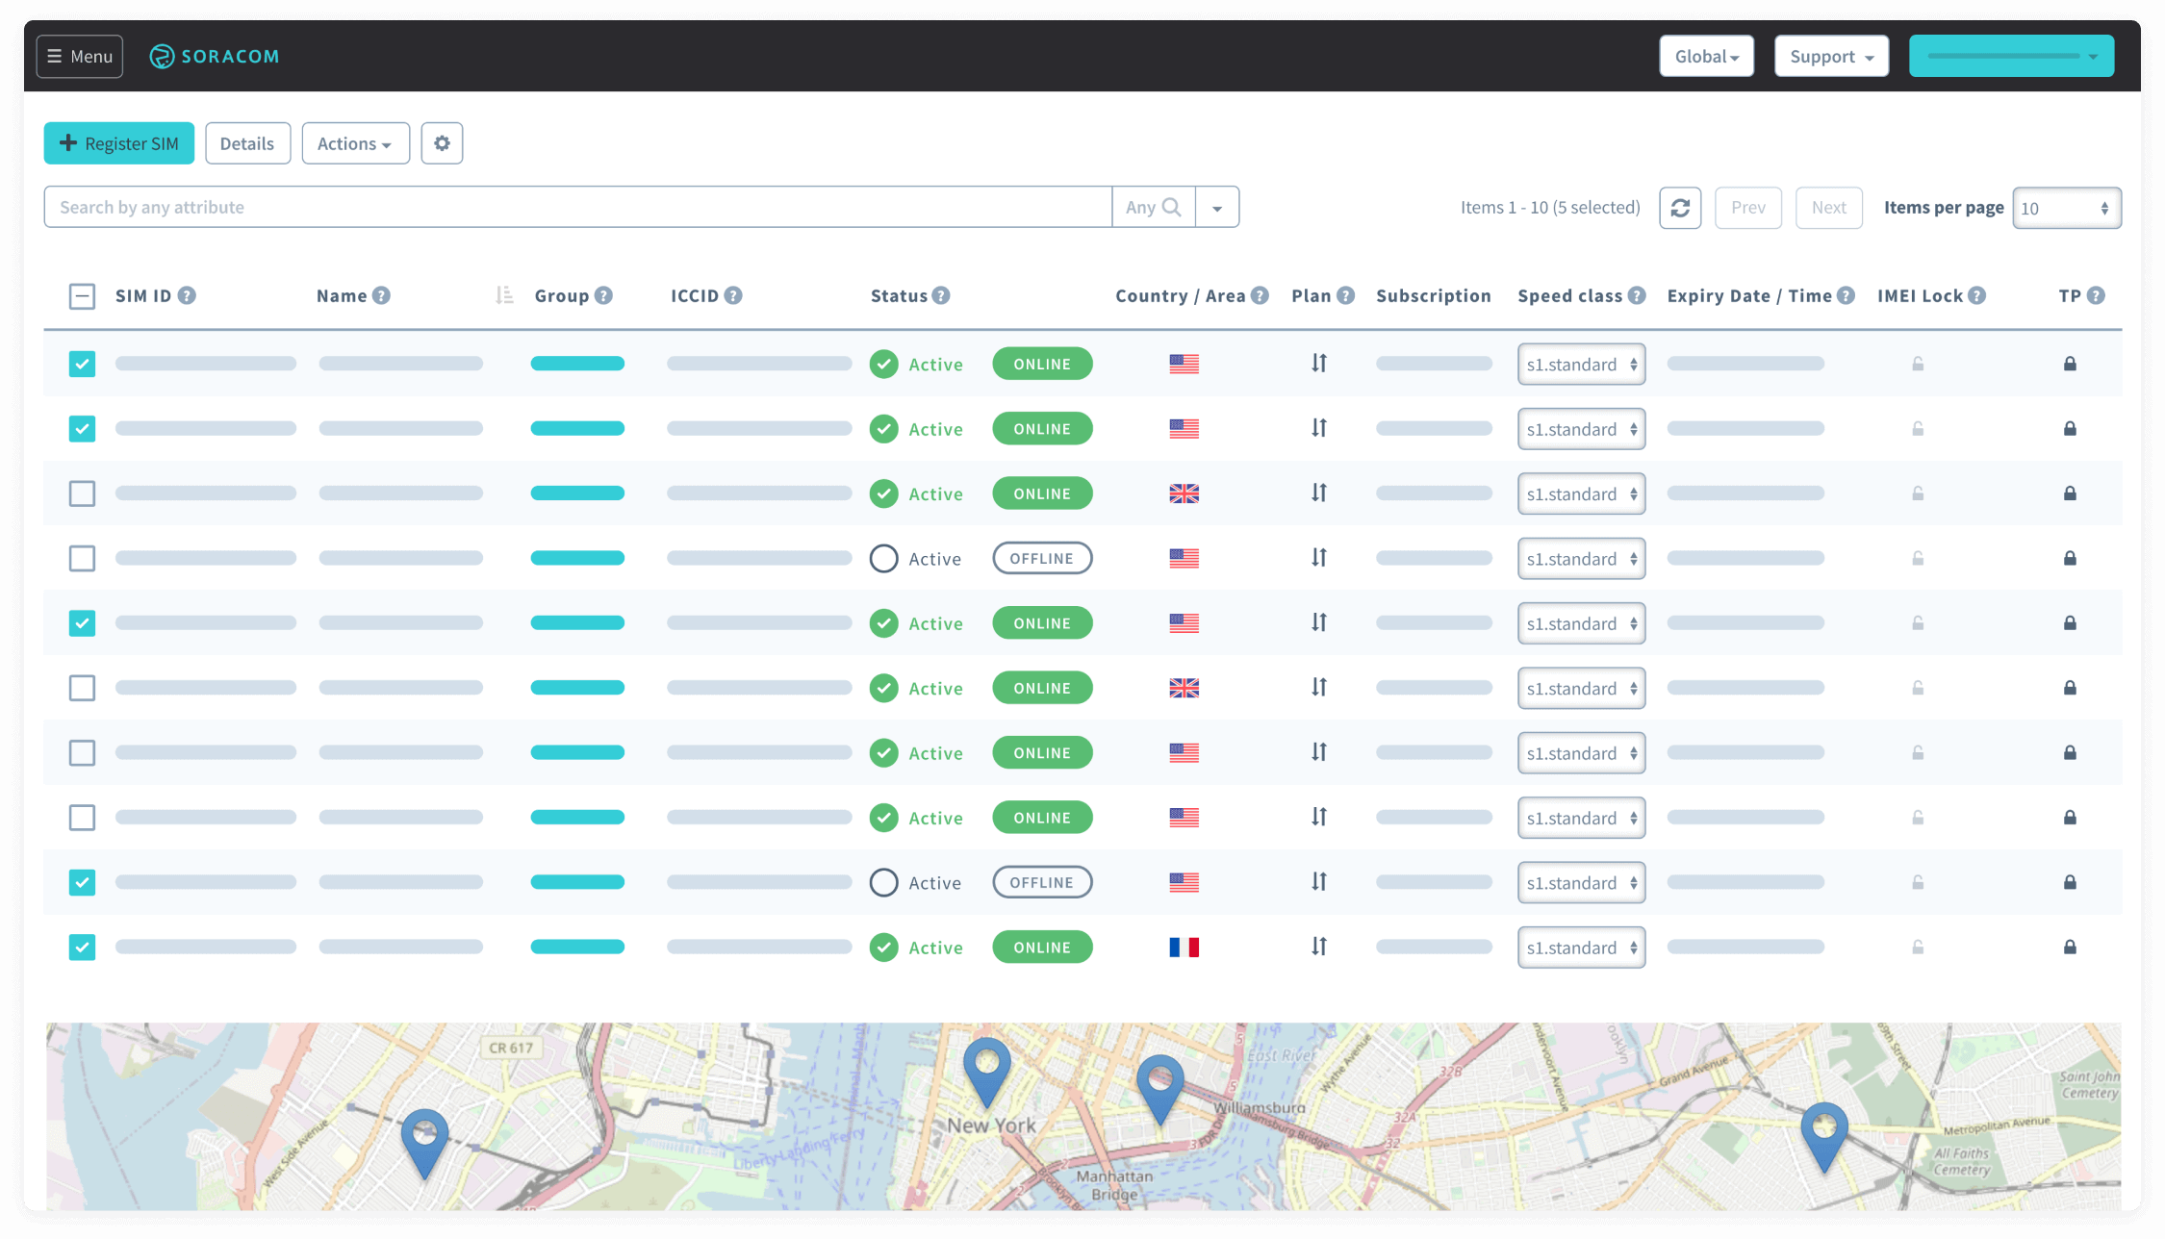Image resolution: width=2165 pixels, height=1239 pixels.
Task: Open the Actions dropdown
Action: [355, 142]
